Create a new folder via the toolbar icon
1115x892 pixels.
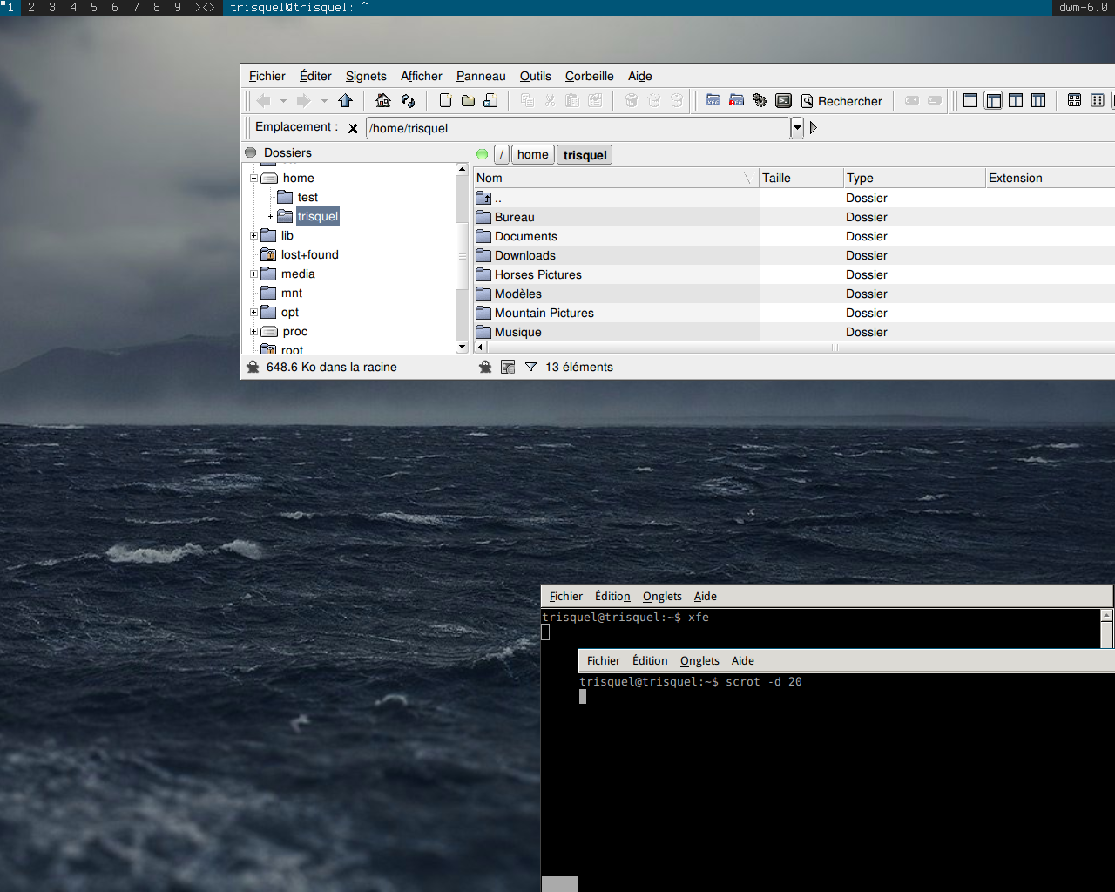click(x=469, y=101)
